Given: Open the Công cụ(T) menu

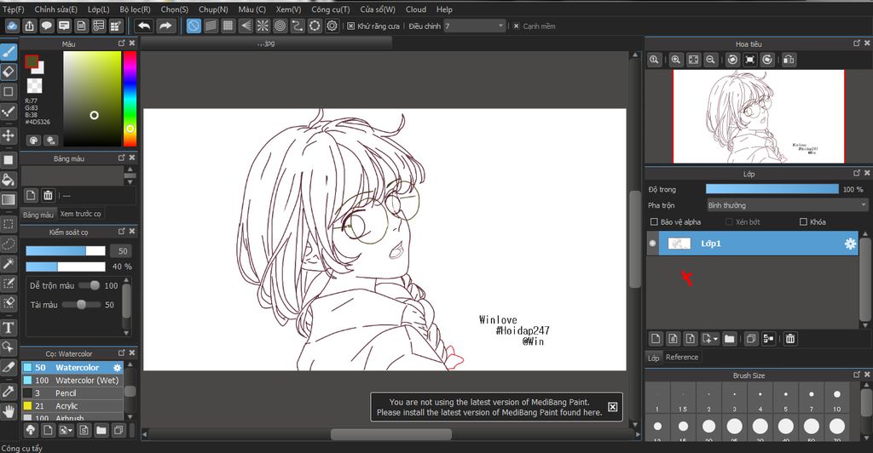Looking at the screenshot, I should pyautogui.click(x=330, y=9).
